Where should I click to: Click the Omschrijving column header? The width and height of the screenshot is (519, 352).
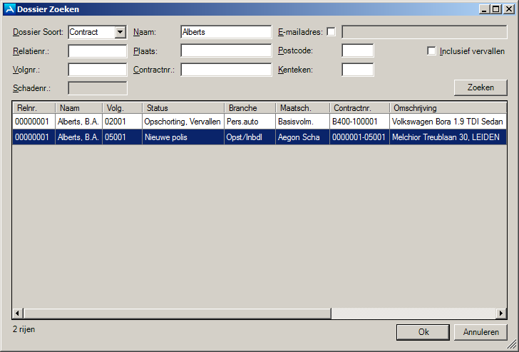coord(448,108)
